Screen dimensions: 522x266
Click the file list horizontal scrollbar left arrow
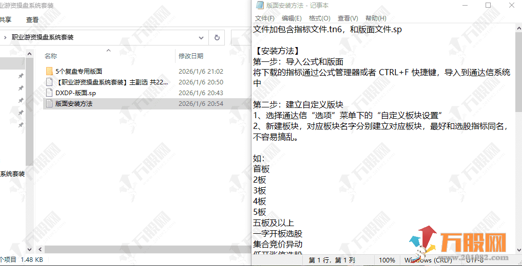(x=40, y=250)
